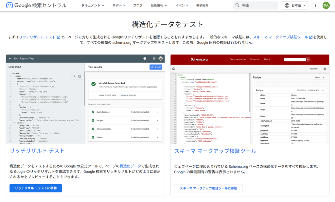This screenshot has height=202, width=335.
Task: Expand the Review snippets row chevron
Action: tap(157, 129)
